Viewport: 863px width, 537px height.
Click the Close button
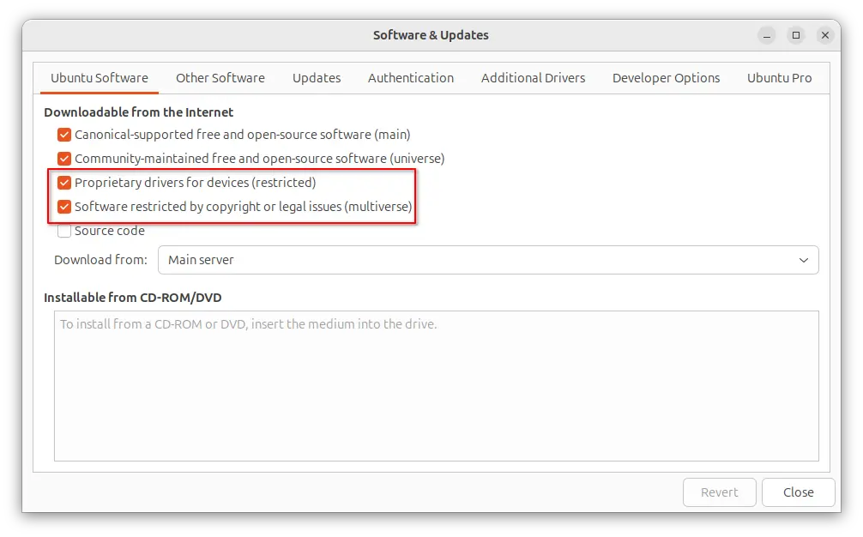click(x=798, y=492)
